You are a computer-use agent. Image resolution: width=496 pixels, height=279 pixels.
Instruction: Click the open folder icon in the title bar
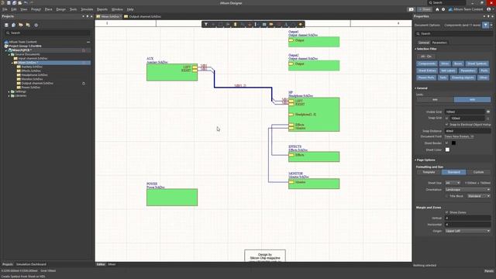[19, 3]
